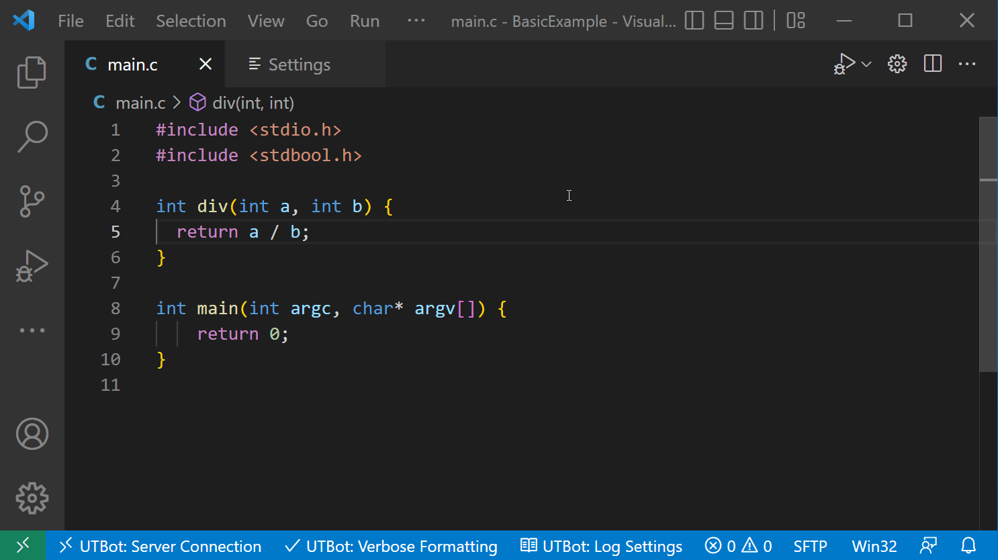Open the Selection menu

[191, 21]
